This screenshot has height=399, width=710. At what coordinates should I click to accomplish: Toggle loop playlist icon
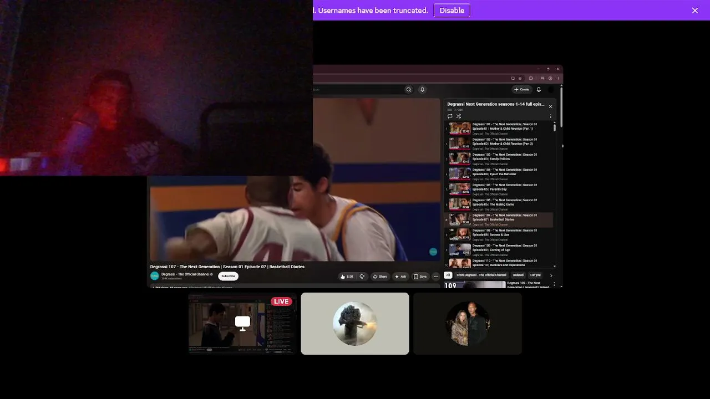pos(450,116)
